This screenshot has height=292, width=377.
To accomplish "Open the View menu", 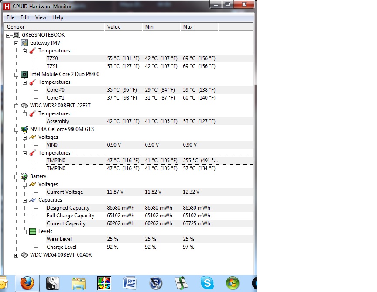I will (x=41, y=17).
